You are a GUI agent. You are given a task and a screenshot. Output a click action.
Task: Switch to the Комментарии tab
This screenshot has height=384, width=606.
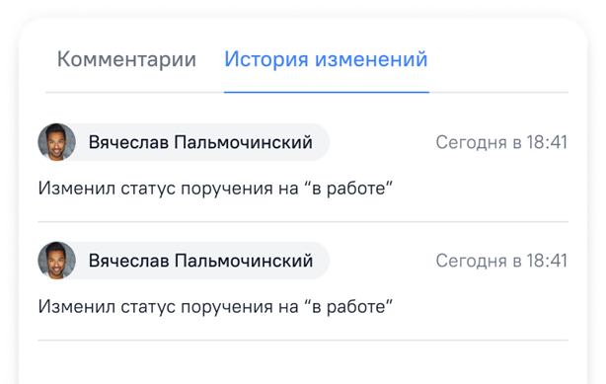click(126, 59)
